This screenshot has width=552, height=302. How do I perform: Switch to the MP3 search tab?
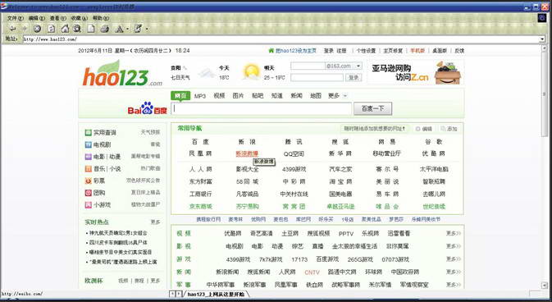click(200, 96)
